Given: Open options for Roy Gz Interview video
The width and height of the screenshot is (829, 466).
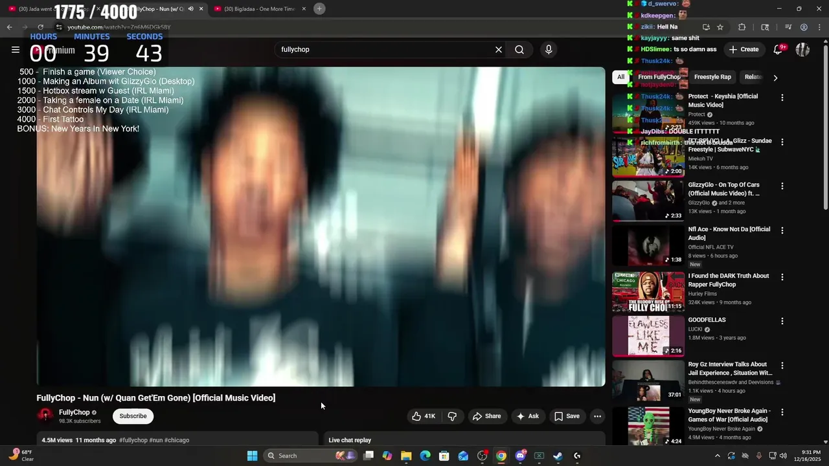Looking at the screenshot, I should coord(782,366).
